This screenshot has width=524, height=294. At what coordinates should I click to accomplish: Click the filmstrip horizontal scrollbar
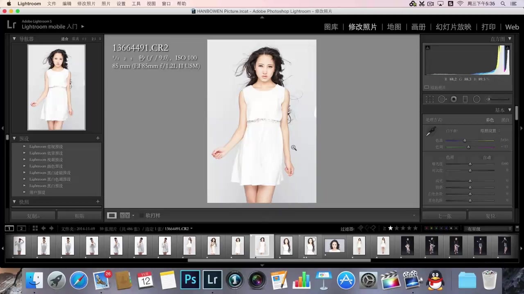click(279, 260)
